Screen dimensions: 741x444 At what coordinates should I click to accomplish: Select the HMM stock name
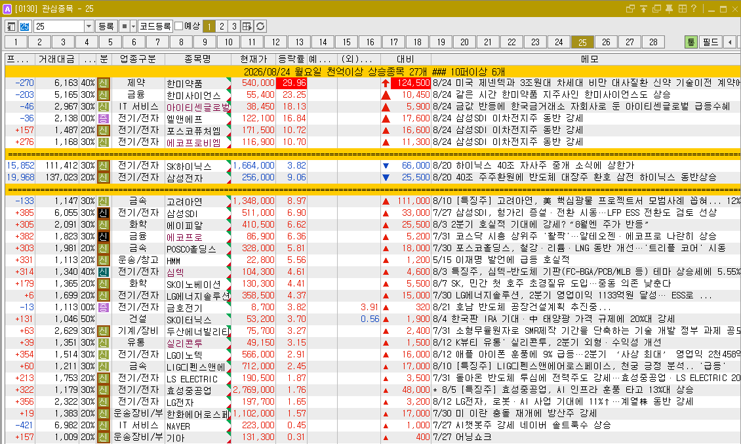(x=173, y=260)
